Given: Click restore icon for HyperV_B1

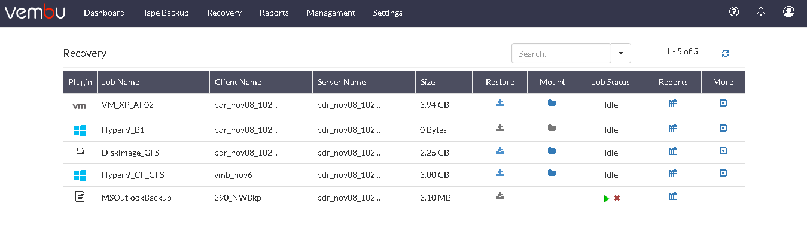Looking at the screenshot, I should pyautogui.click(x=500, y=127).
